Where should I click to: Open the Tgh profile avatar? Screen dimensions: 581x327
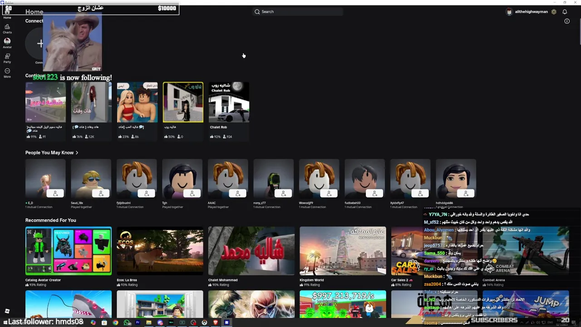coord(182,179)
